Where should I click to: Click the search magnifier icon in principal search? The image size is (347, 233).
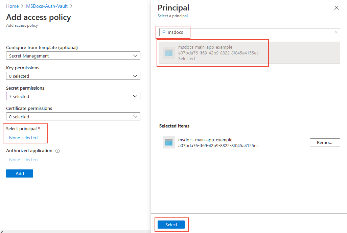pyautogui.click(x=163, y=32)
